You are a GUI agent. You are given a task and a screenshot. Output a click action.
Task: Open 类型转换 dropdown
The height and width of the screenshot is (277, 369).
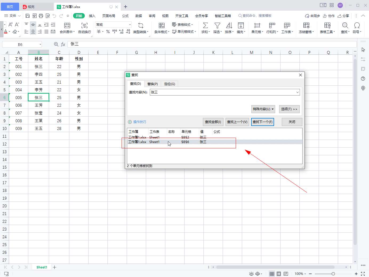tap(141, 32)
